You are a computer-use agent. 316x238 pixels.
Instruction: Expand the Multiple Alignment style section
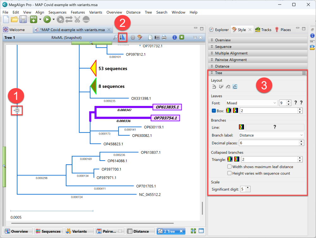[x=258, y=53]
